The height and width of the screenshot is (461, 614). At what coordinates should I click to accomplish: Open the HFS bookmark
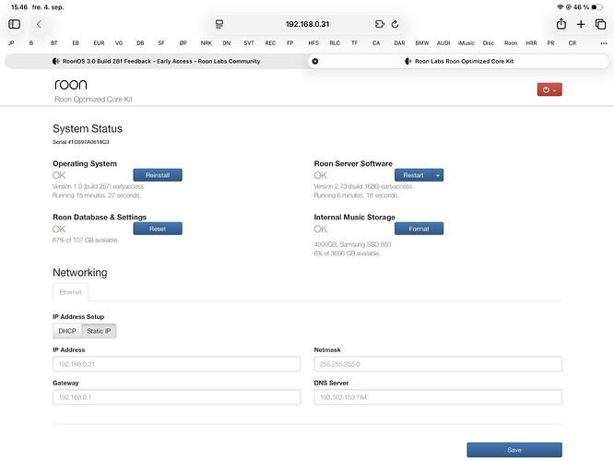tap(313, 43)
